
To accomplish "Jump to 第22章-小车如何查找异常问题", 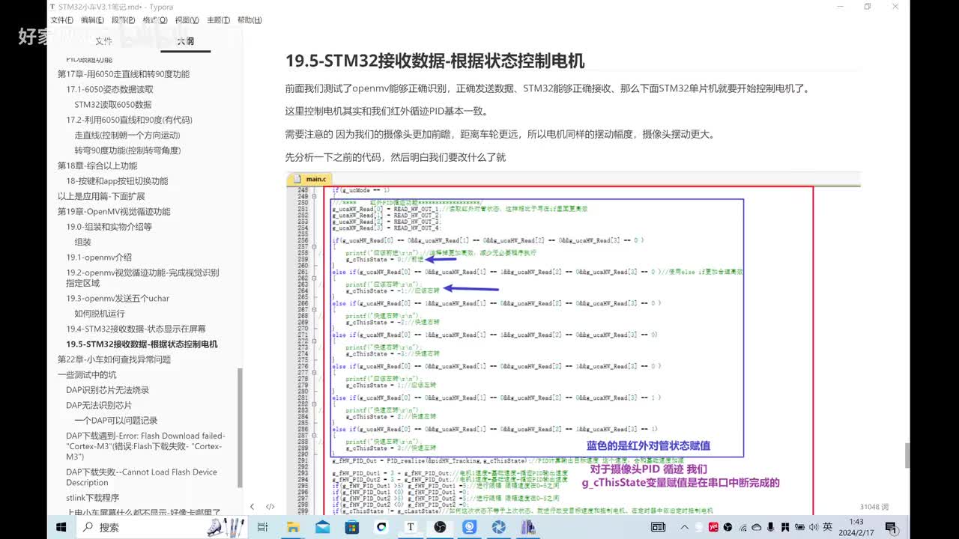I will click(114, 359).
